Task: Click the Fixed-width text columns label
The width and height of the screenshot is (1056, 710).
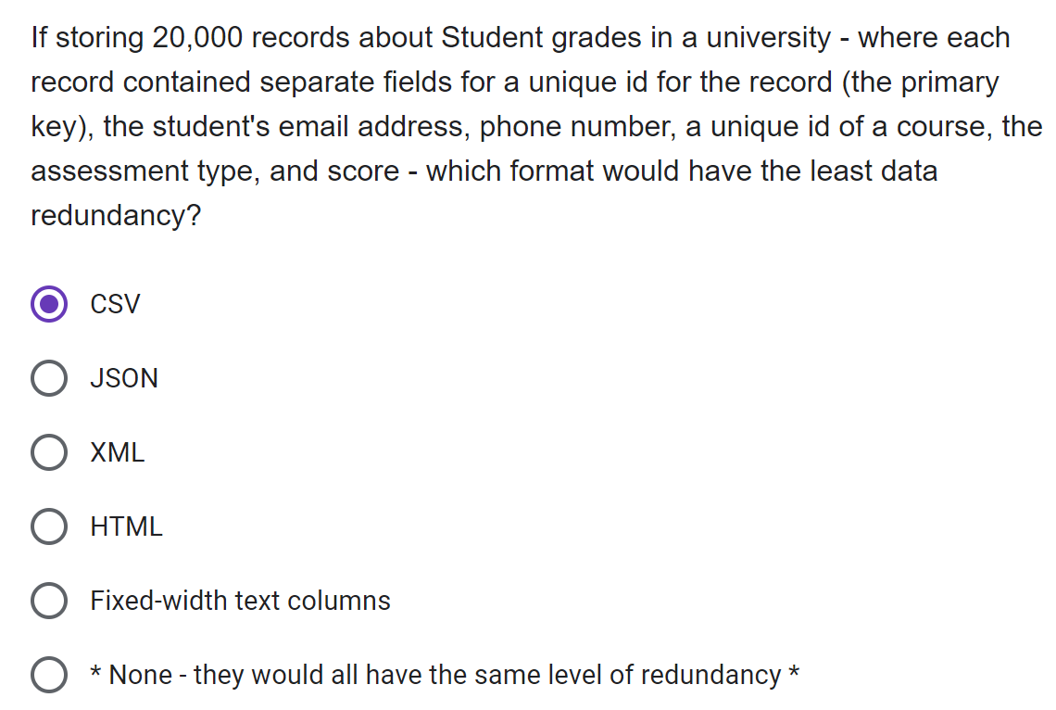Action: tap(241, 601)
